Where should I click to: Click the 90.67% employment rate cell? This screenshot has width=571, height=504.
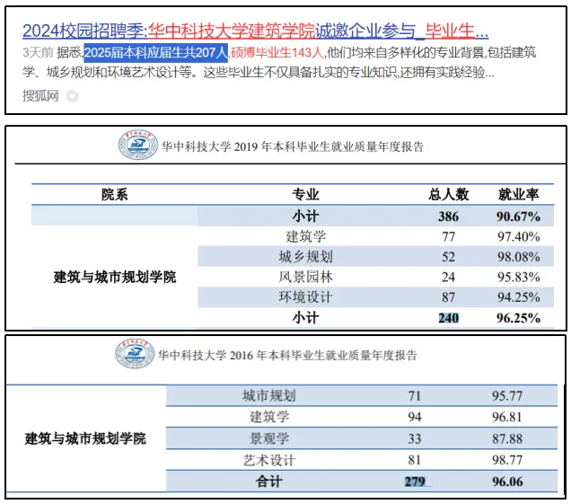tap(519, 217)
